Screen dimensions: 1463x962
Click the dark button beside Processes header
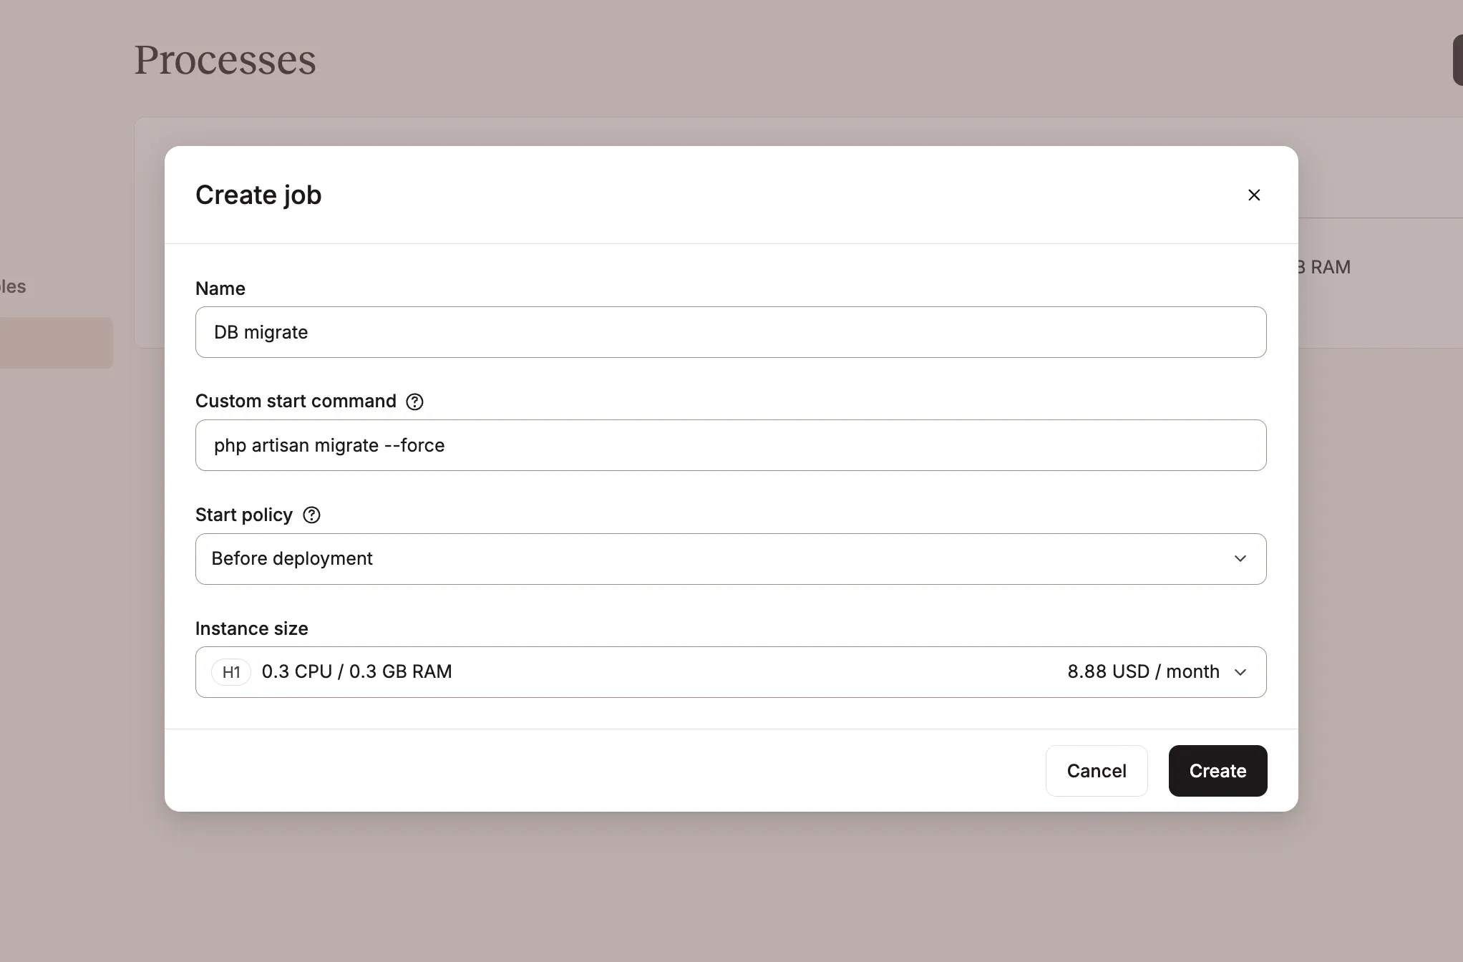click(1457, 61)
